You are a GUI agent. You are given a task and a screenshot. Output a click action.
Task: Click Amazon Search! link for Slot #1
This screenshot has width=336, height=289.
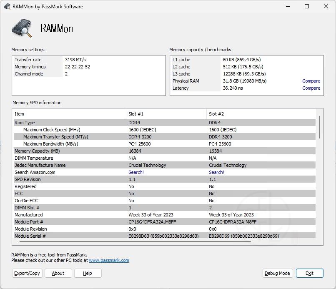(136, 172)
